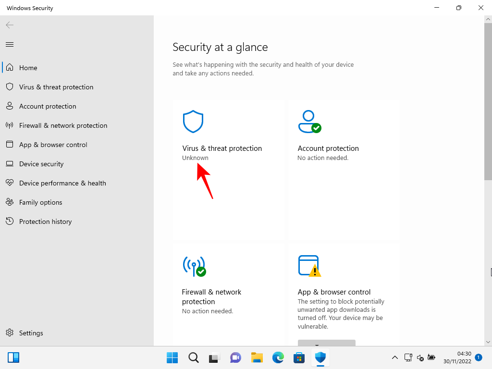Go to Home in the navigation pane

click(29, 68)
